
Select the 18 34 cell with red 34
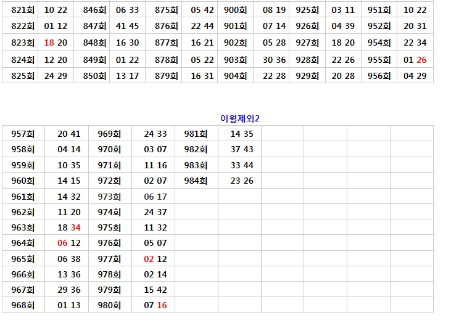(x=69, y=227)
